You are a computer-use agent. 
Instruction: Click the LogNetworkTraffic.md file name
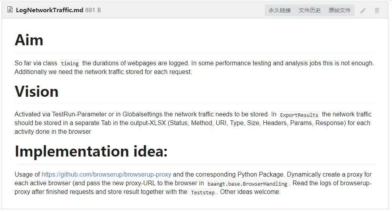point(50,10)
